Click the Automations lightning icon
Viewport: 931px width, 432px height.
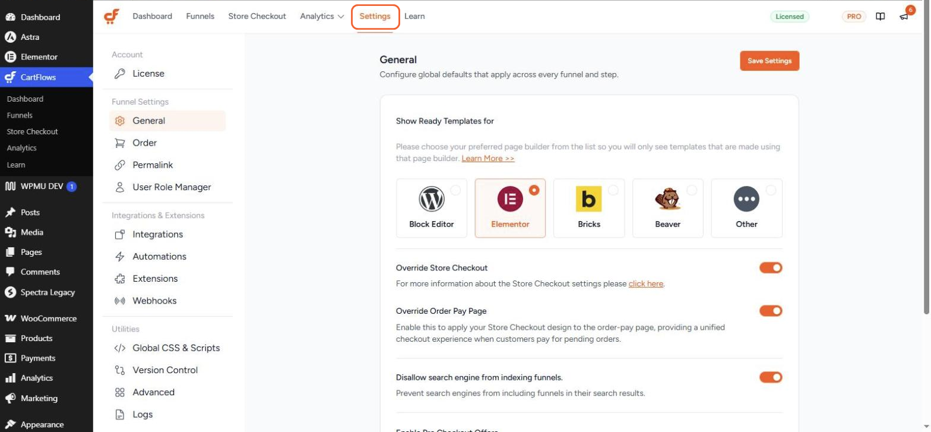pyautogui.click(x=120, y=257)
